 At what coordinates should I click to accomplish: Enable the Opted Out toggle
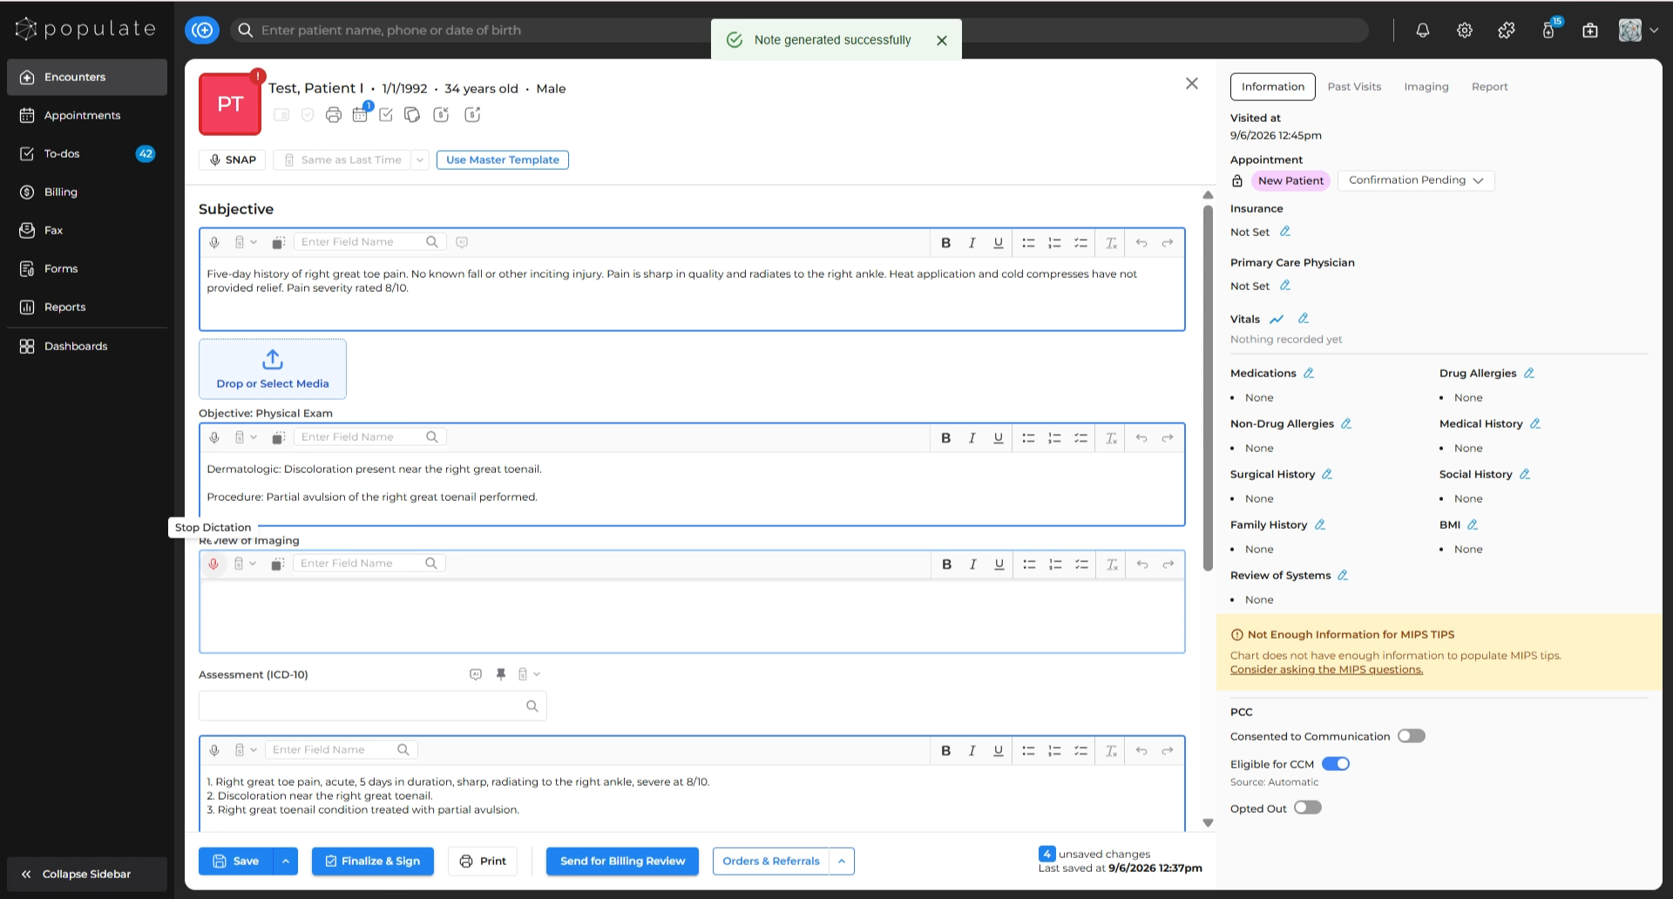(1308, 808)
